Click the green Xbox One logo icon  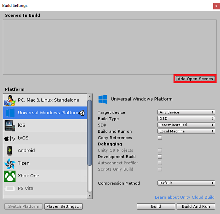tap(10, 176)
